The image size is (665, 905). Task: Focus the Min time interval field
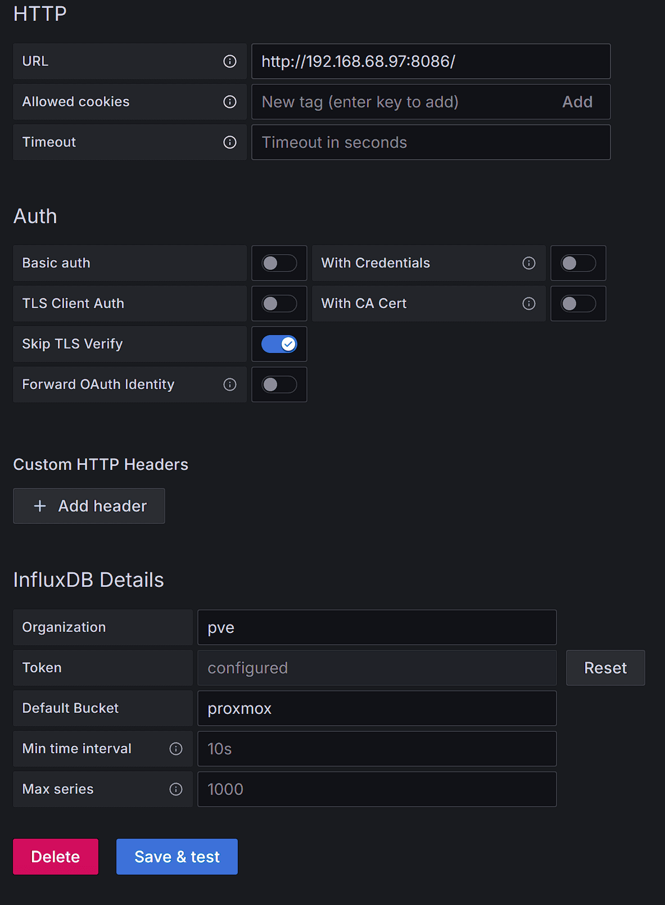(x=377, y=749)
